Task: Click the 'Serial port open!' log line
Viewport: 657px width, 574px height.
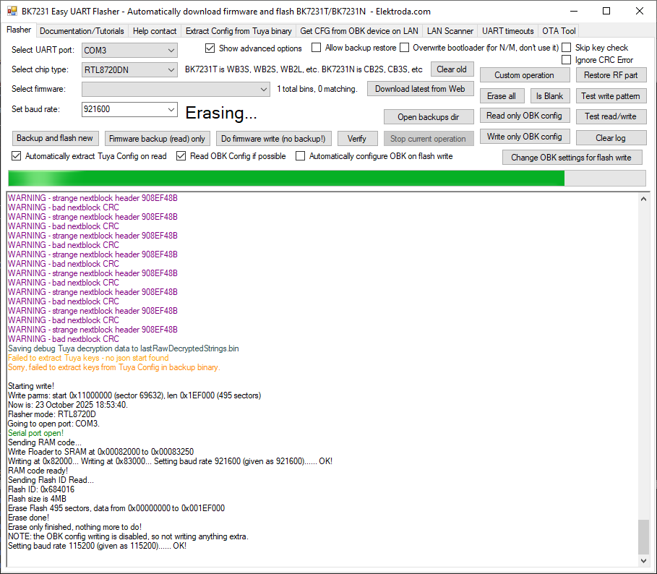Action: (35, 433)
